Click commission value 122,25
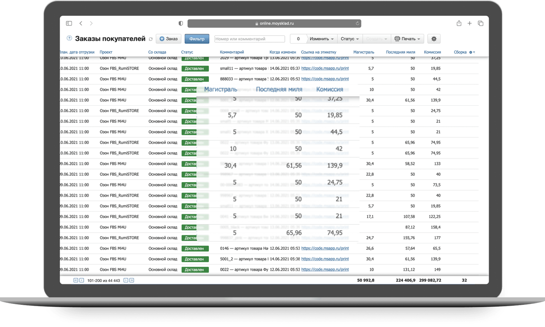This screenshot has width=545, height=327. (434, 217)
